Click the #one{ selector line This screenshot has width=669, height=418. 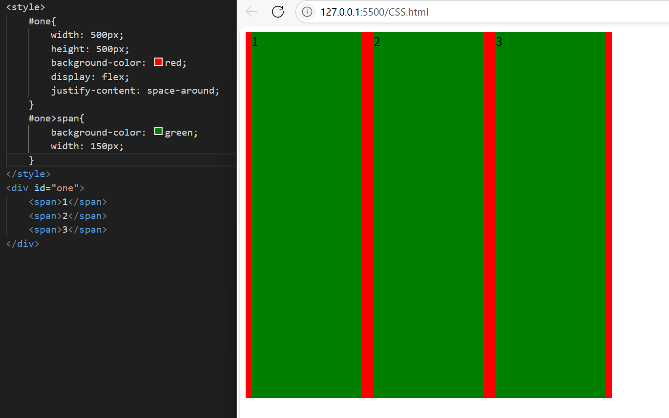(x=42, y=21)
